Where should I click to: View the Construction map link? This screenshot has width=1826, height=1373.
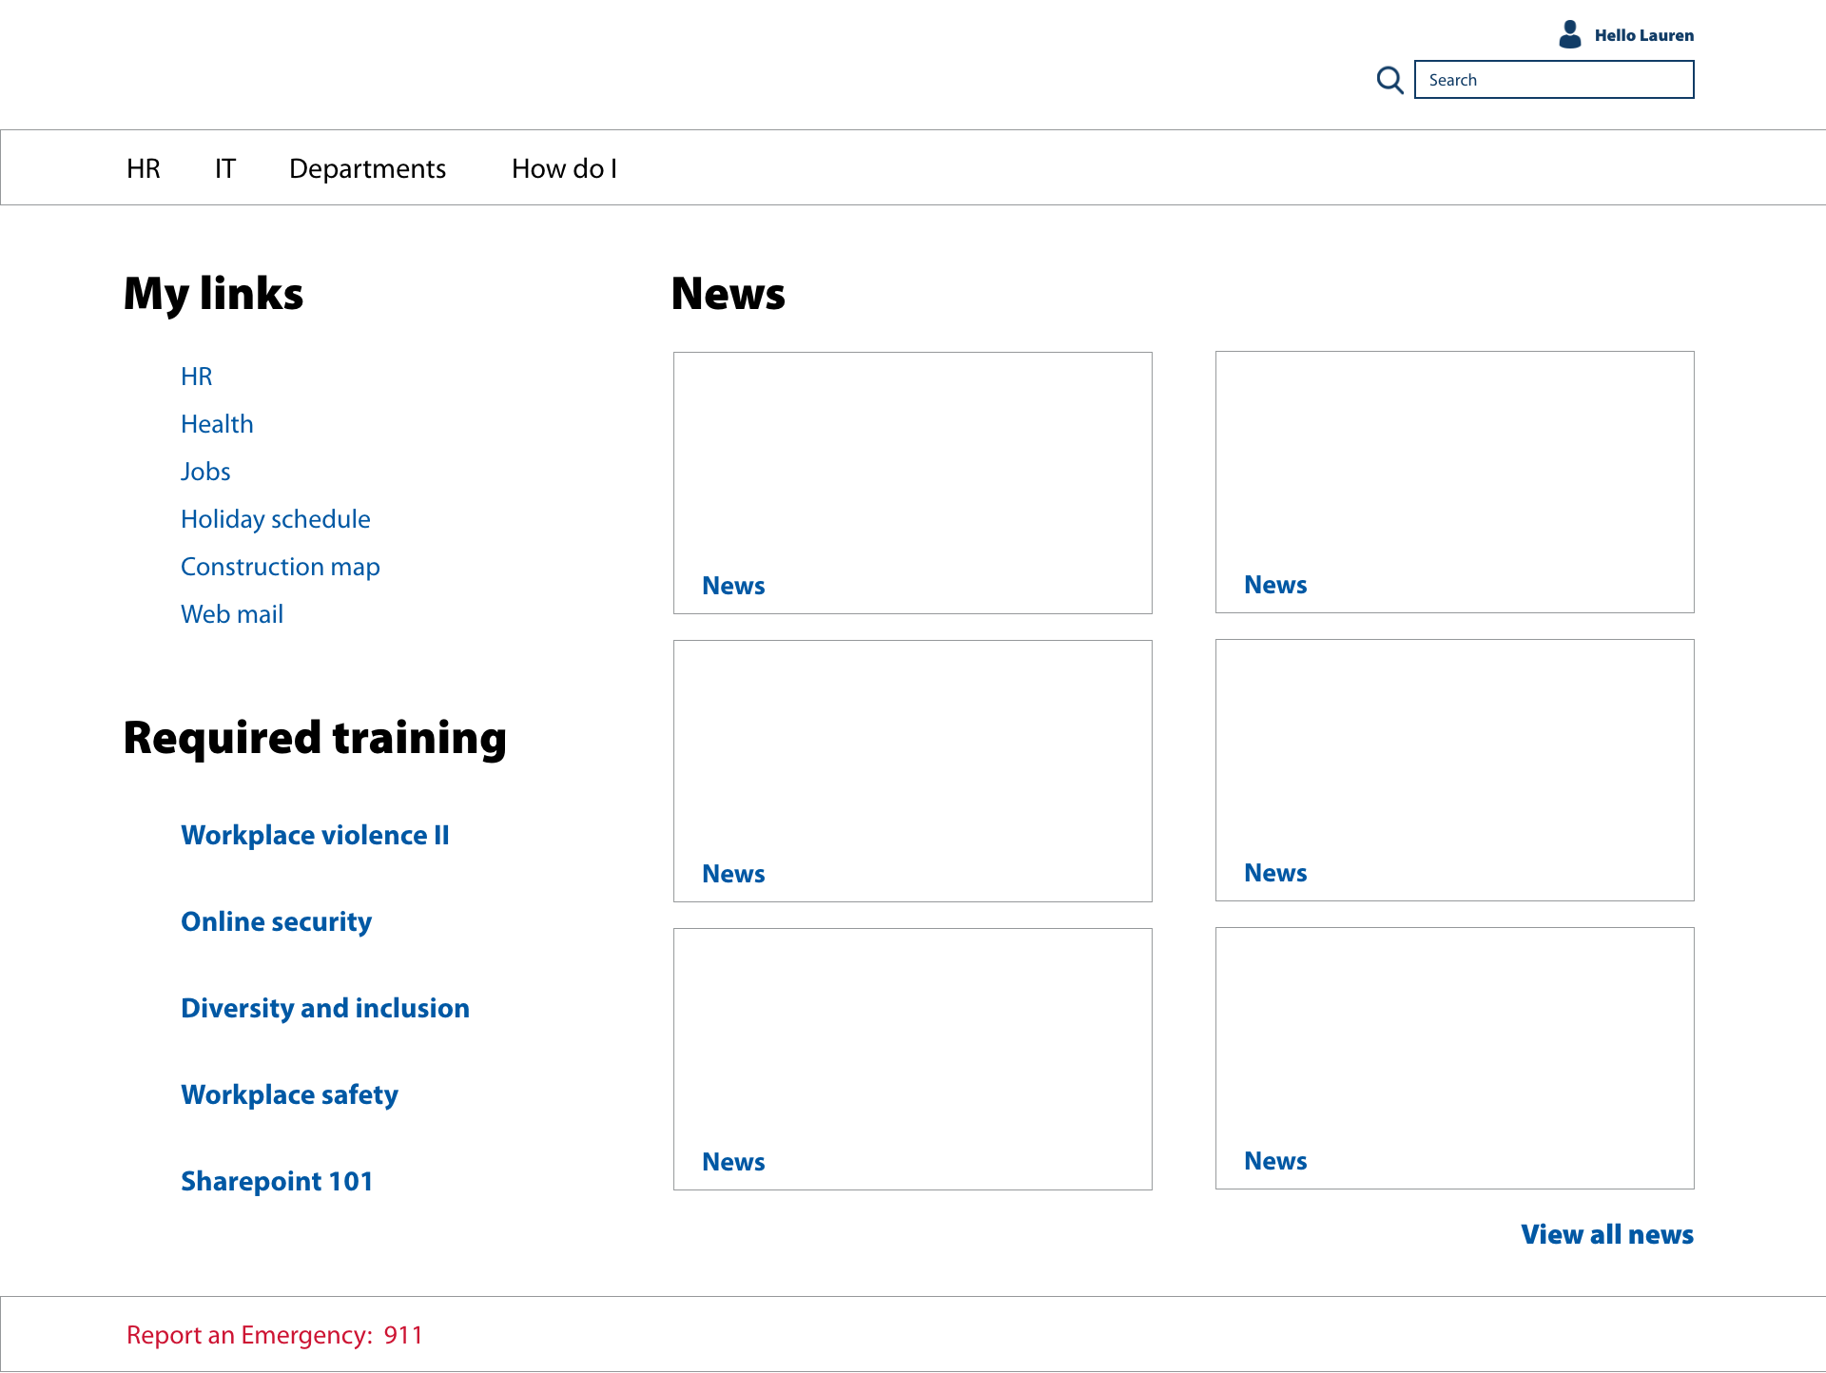coord(280,567)
